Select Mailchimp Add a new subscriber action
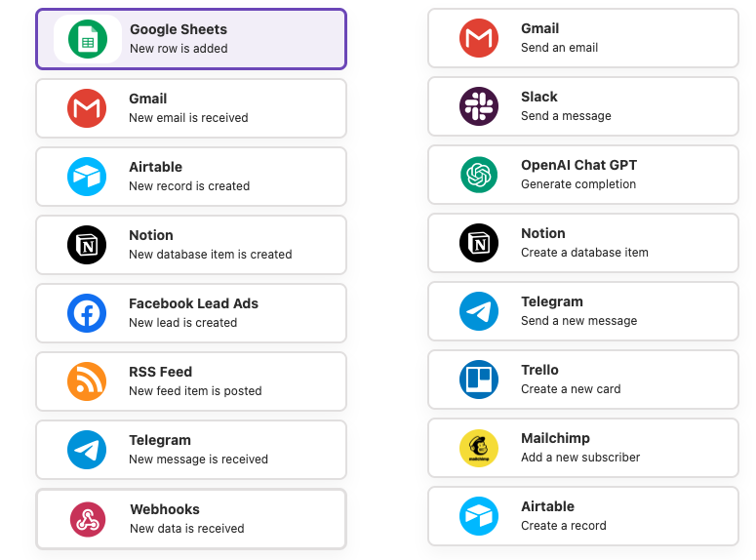 (582, 448)
